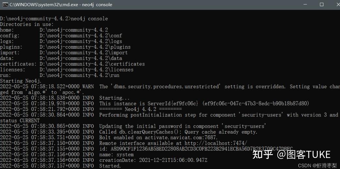Click the long database id hash string
Screen dimensions: 340x169
[x=202, y=149]
